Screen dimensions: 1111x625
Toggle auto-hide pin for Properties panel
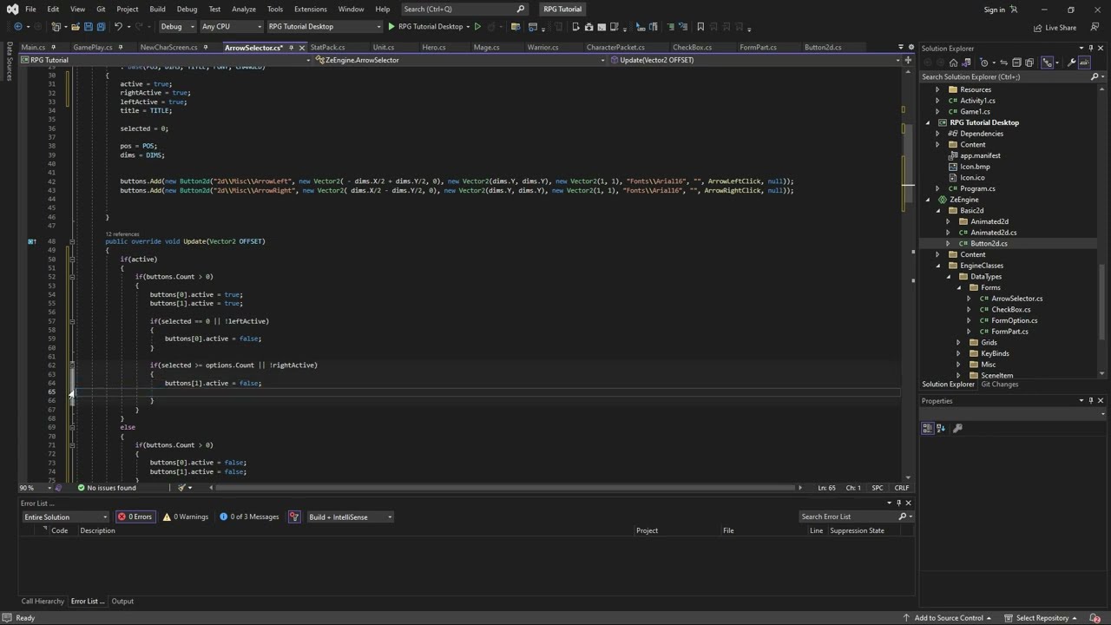1091,400
